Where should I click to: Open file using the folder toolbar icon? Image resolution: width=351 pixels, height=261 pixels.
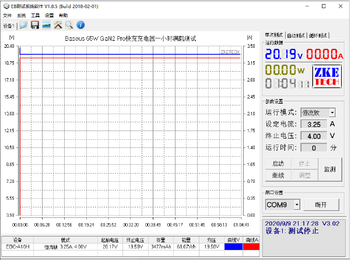click(23, 25)
